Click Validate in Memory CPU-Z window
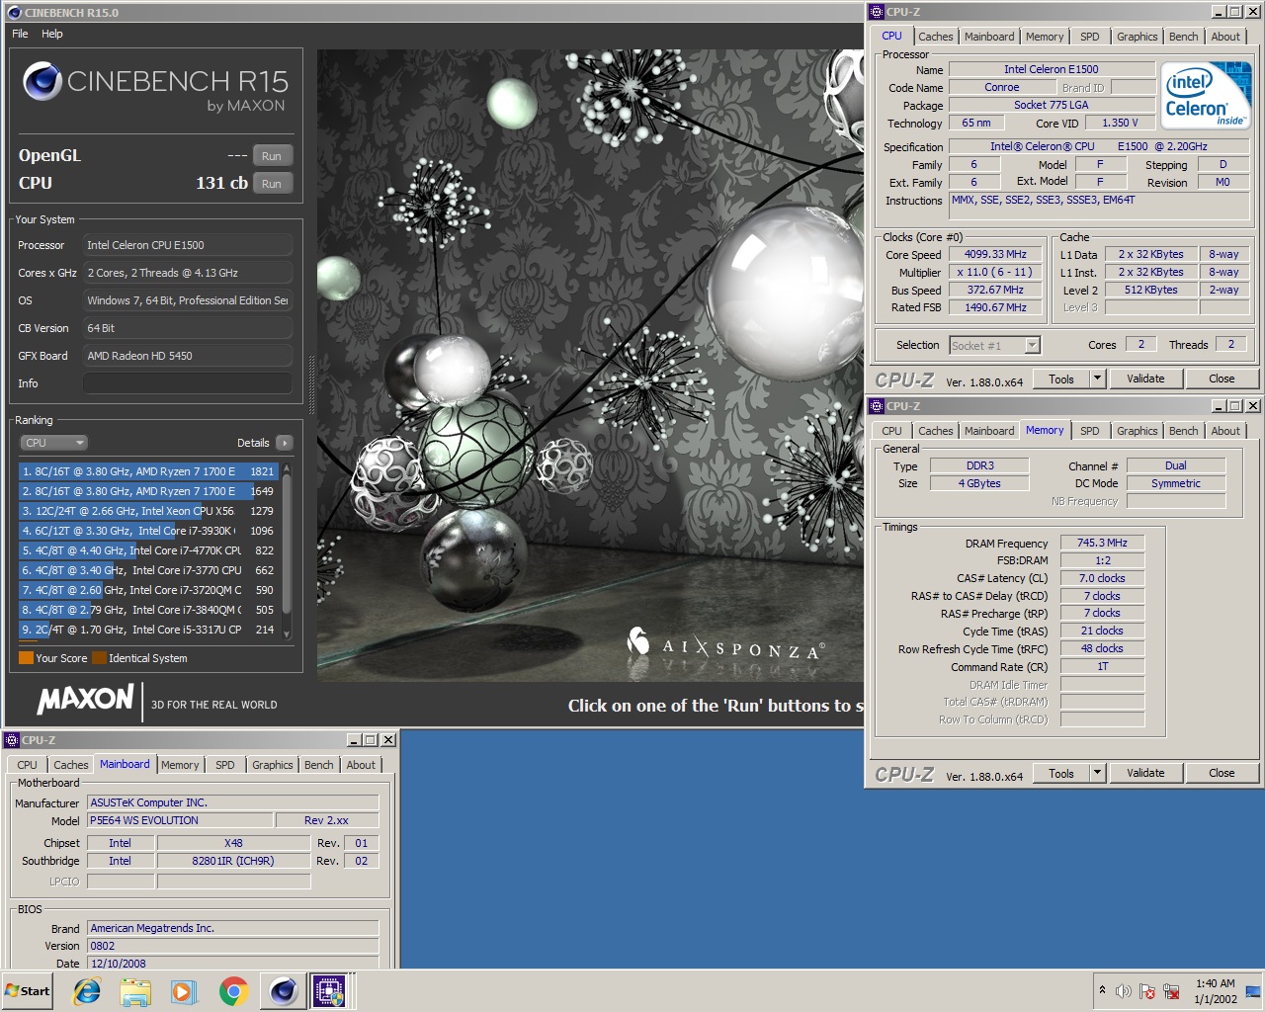The image size is (1265, 1012). (x=1145, y=773)
